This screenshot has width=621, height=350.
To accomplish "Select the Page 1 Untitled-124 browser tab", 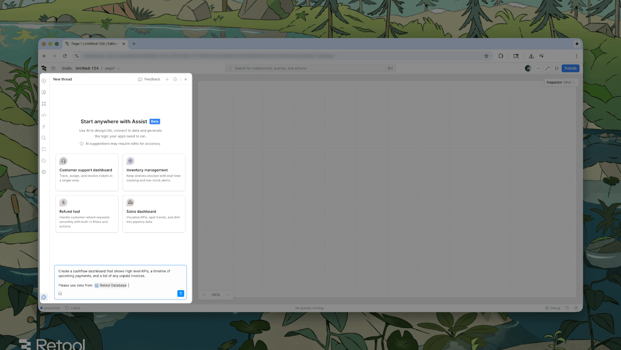I will click(94, 44).
